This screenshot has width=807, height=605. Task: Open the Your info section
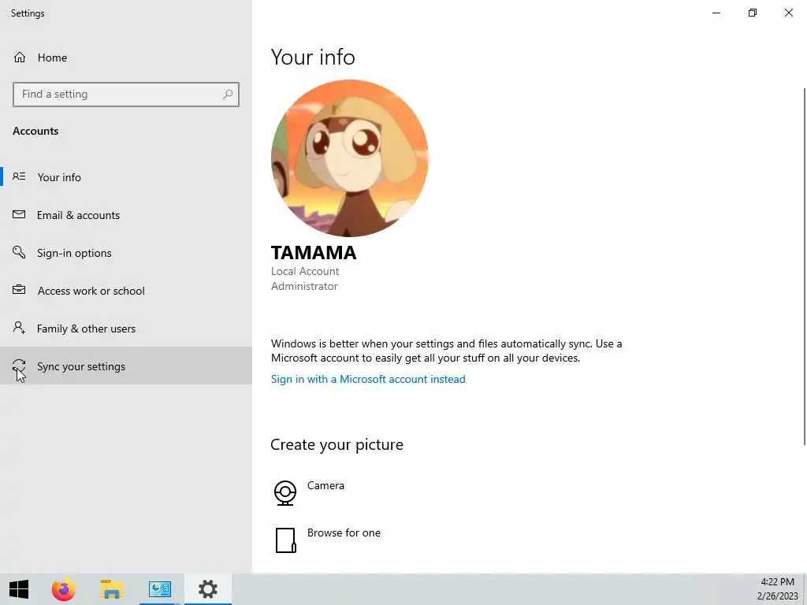tap(126, 177)
